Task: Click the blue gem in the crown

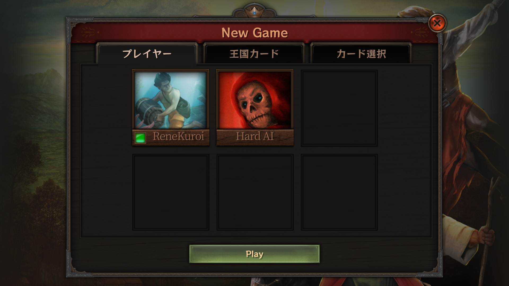Action: [x=254, y=13]
